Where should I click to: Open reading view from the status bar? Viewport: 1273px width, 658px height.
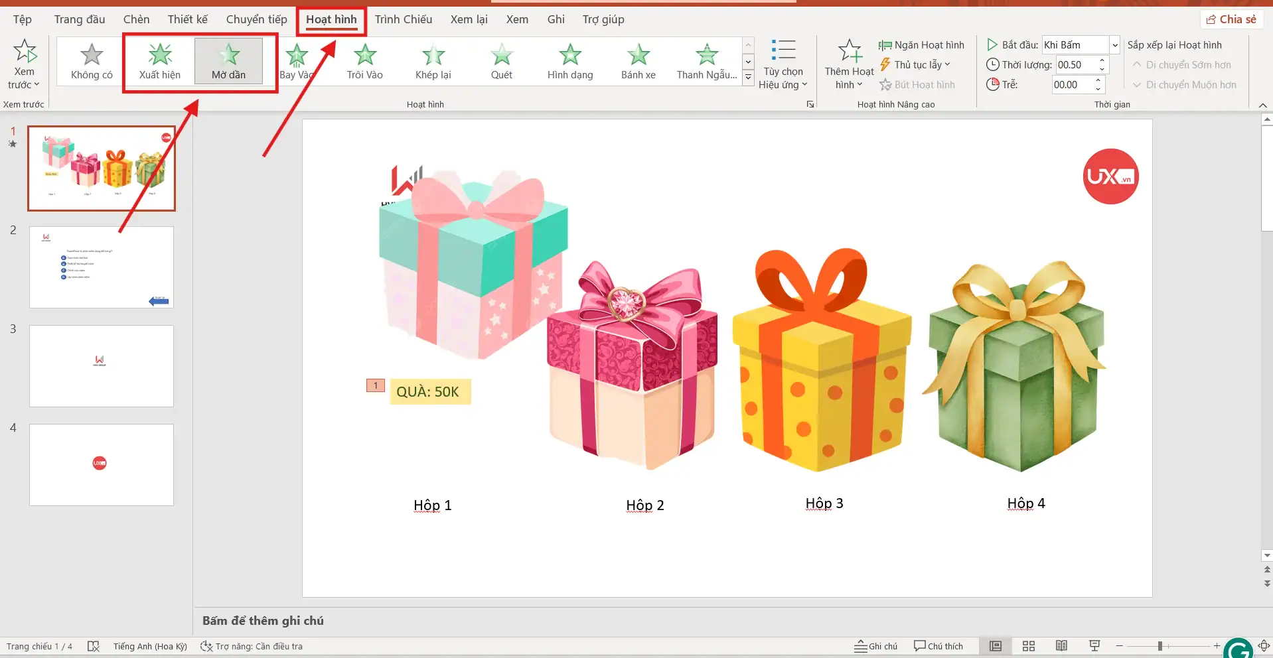pyautogui.click(x=1061, y=645)
